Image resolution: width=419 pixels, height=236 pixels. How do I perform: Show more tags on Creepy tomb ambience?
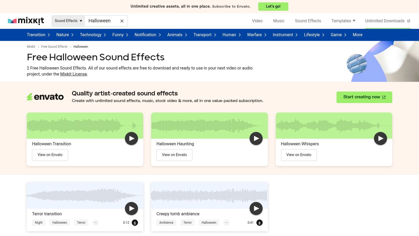point(227,223)
